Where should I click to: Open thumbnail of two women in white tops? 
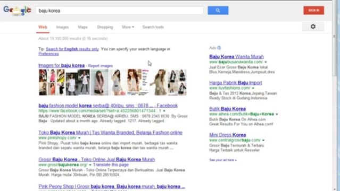click(x=78, y=82)
